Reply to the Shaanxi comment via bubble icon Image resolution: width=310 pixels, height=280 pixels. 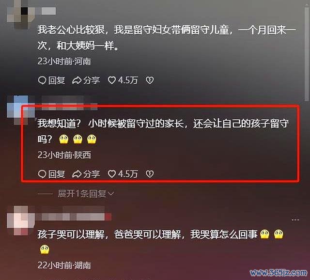[42, 174]
